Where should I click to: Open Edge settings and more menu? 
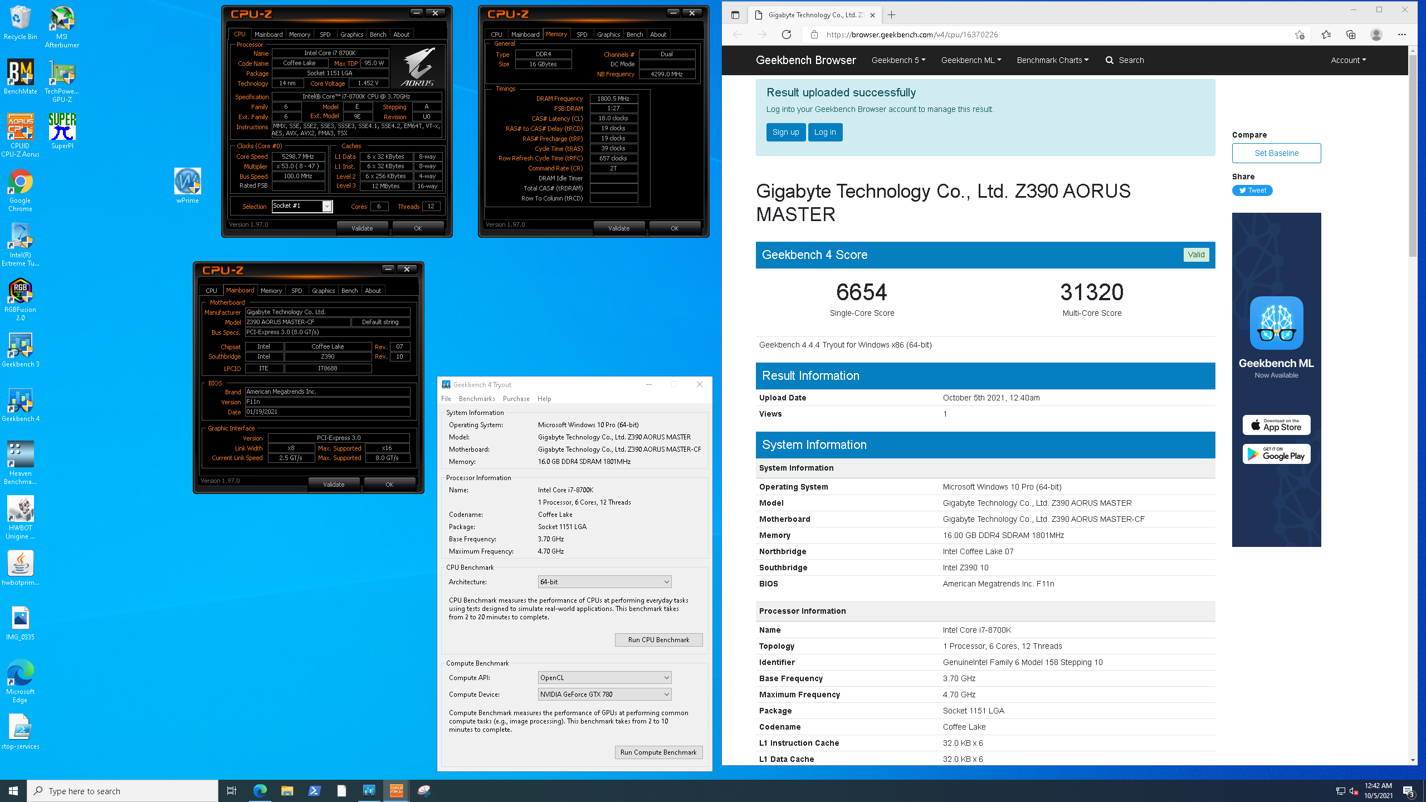(1402, 35)
